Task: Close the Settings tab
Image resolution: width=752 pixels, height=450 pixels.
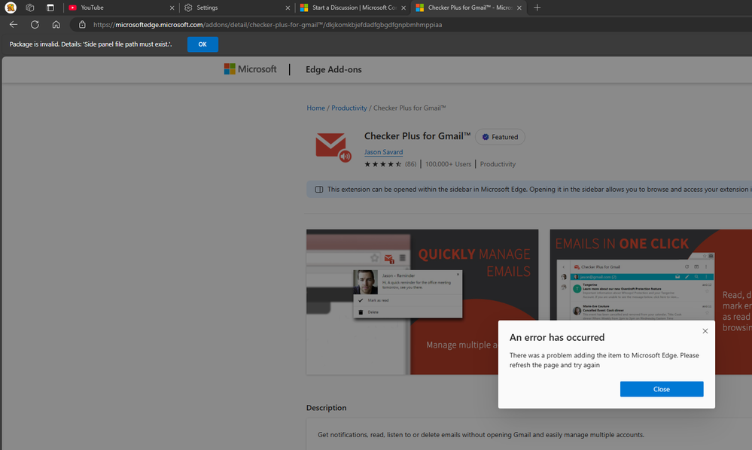Action: pyautogui.click(x=288, y=8)
